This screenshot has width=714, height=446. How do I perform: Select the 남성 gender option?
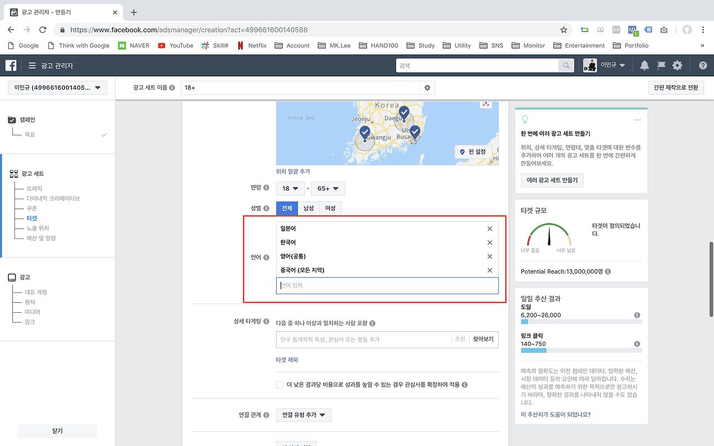(x=307, y=208)
